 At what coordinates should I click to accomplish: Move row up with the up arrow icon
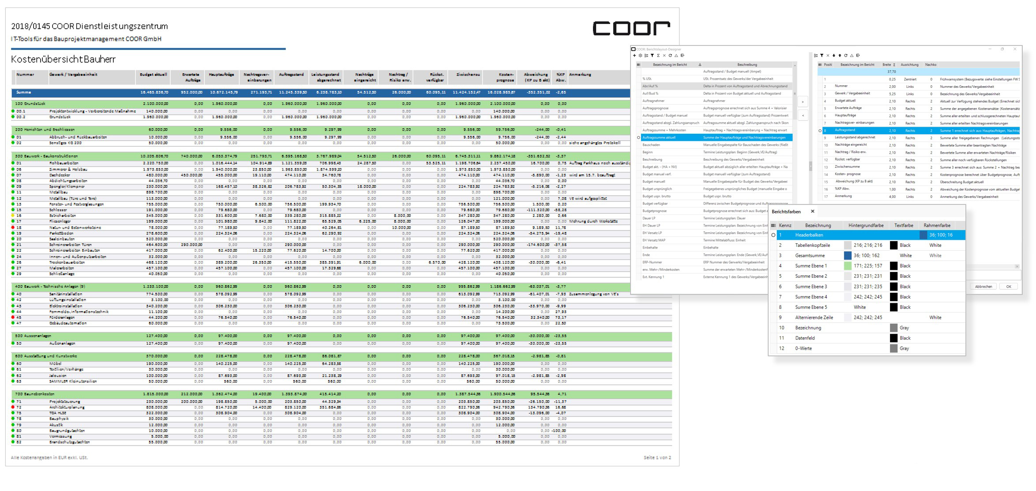(x=840, y=56)
